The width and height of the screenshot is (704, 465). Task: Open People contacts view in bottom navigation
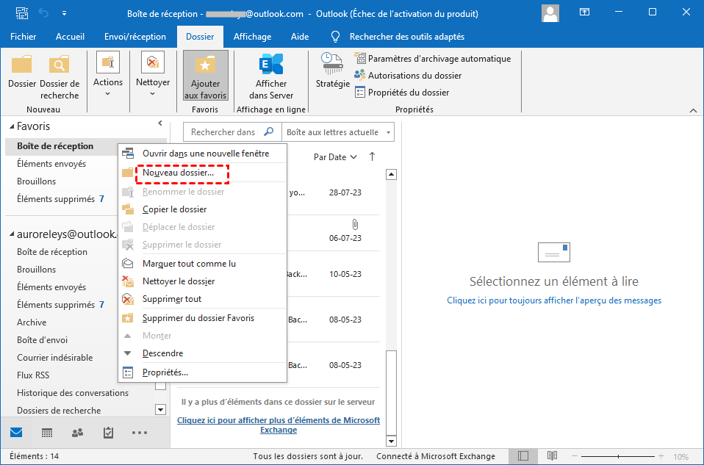point(77,433)
